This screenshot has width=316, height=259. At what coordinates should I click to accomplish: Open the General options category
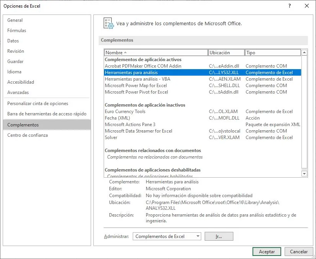(15, 20)
